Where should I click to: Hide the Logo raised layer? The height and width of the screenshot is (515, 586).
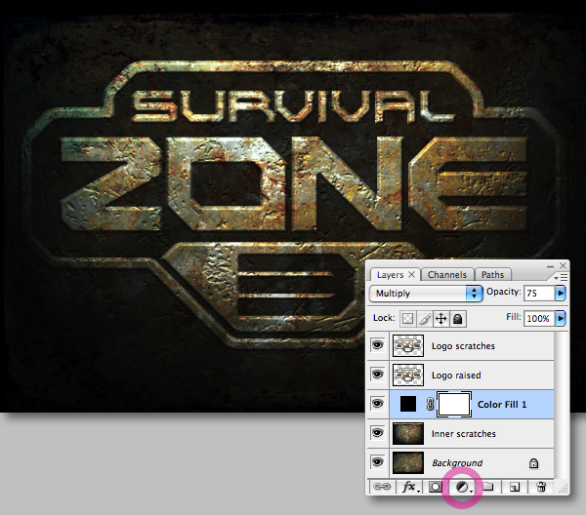click(x=377, y=375)
